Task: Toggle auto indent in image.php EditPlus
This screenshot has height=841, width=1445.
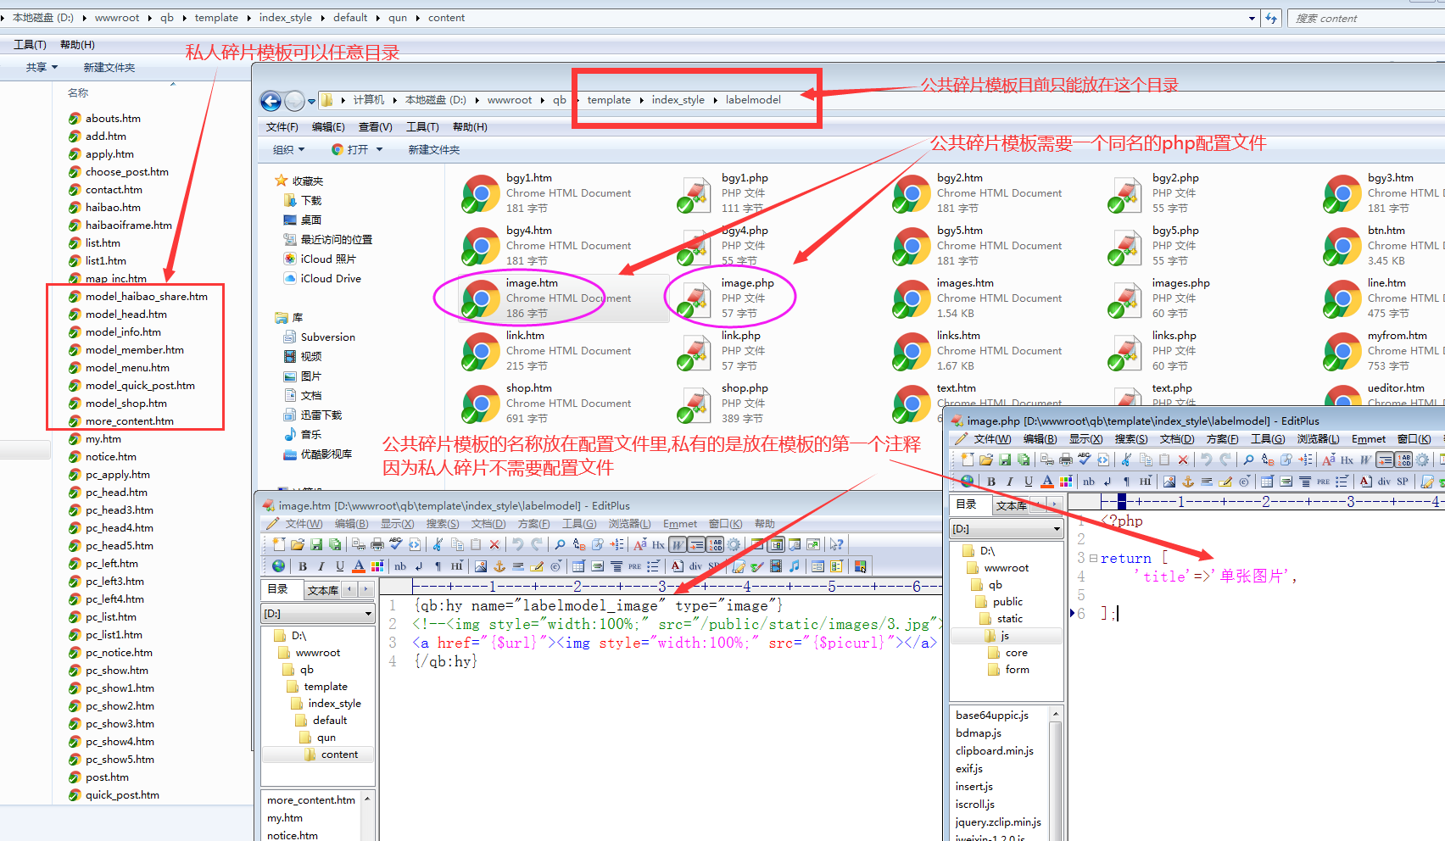Action: pos(1385,459)
